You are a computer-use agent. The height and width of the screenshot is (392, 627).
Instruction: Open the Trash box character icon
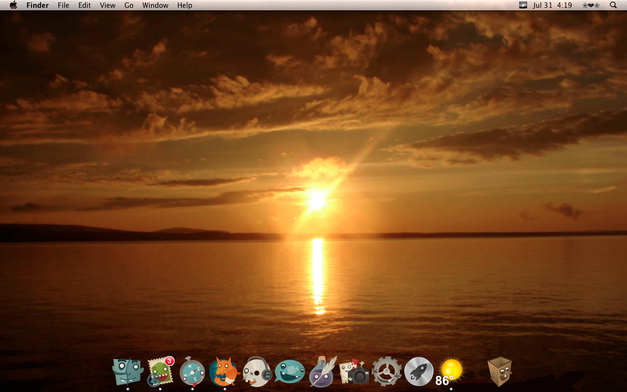[500, 371]
